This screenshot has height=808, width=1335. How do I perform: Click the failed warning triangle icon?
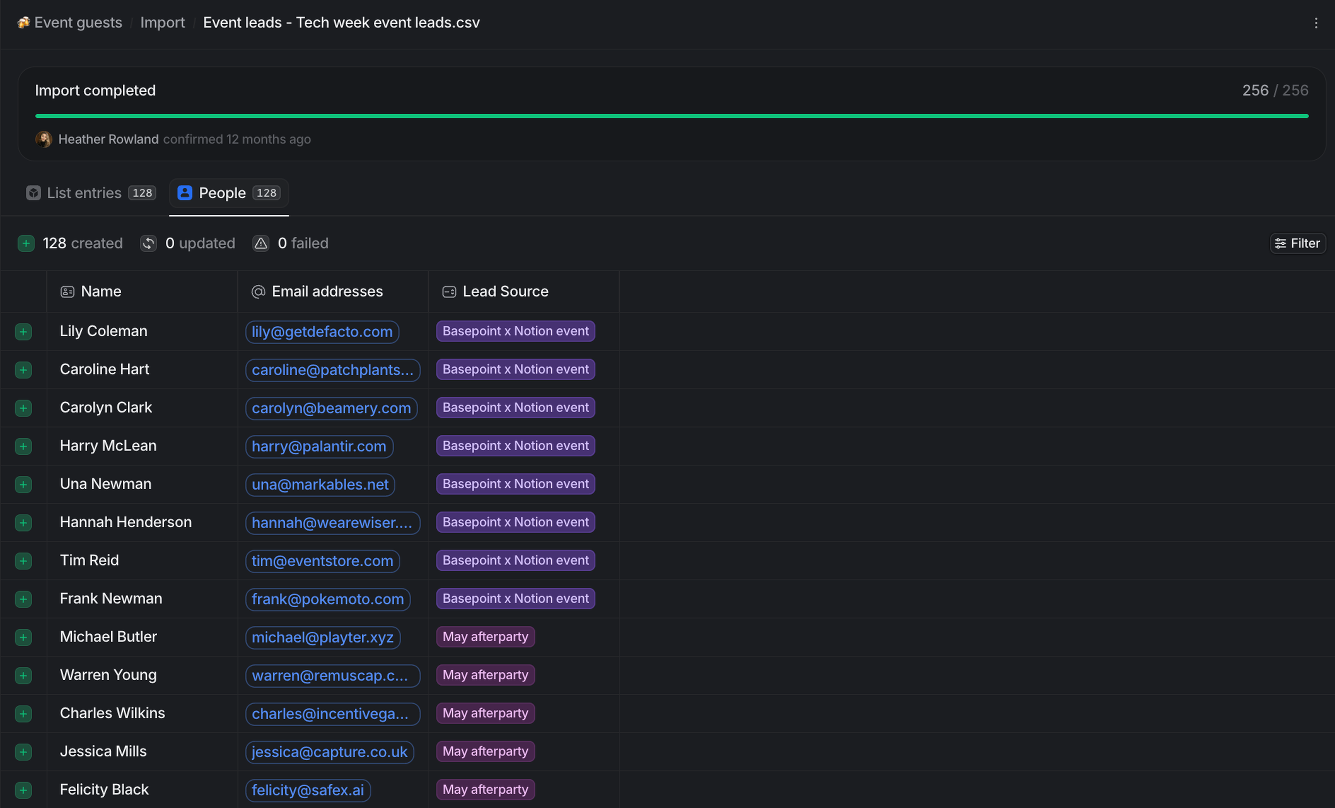click(x=261, y=243)
